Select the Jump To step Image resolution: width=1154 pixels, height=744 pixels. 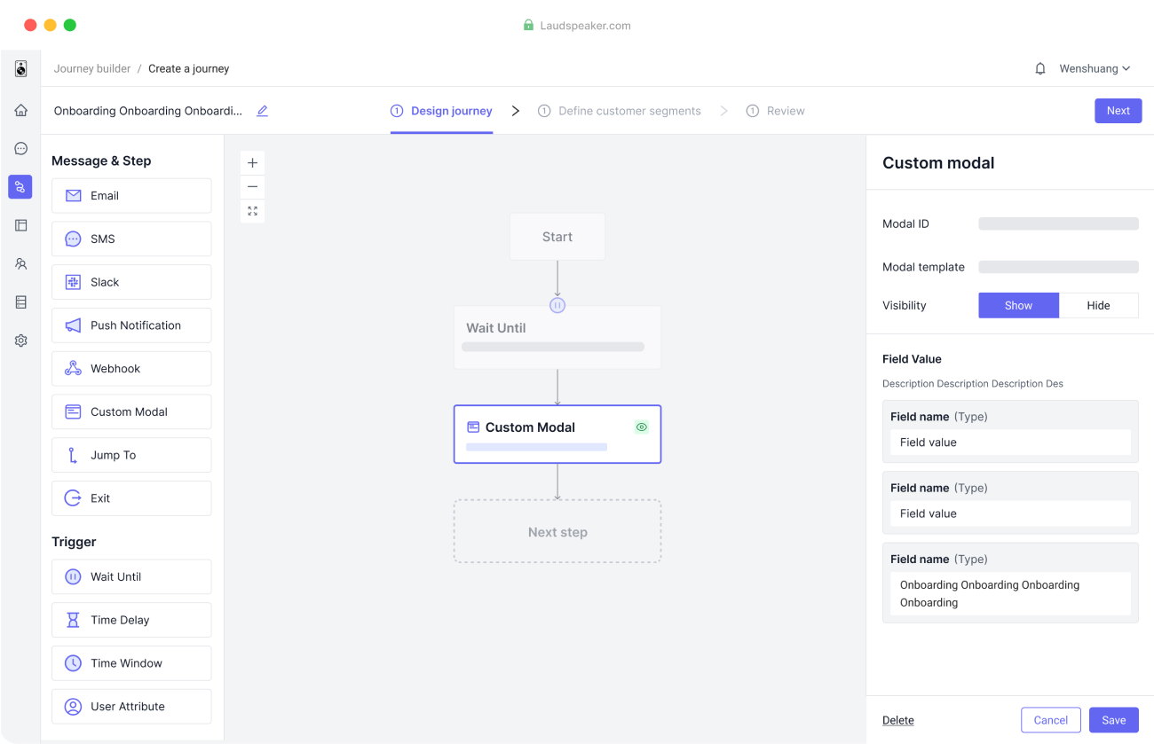tap(131, 454)
